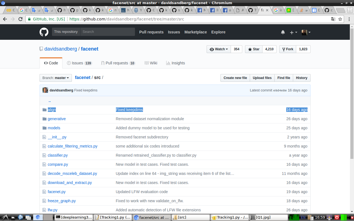Click the fork count 1,823
Image resolution: width=354 pixels, height=221 pixels.
303,49
